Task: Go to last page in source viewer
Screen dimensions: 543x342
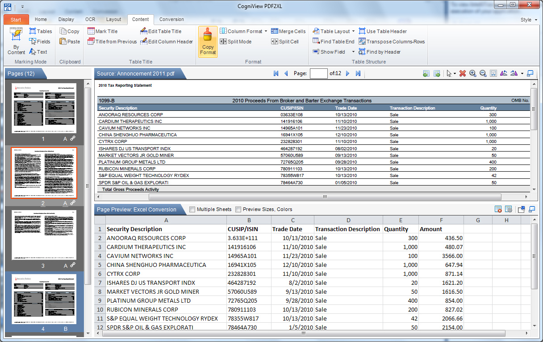Action: (x=358, y=73)
